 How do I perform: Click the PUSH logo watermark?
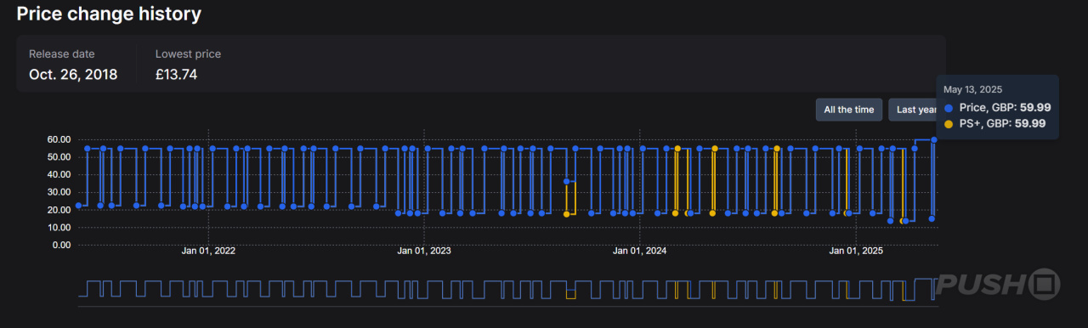[998, 284]
